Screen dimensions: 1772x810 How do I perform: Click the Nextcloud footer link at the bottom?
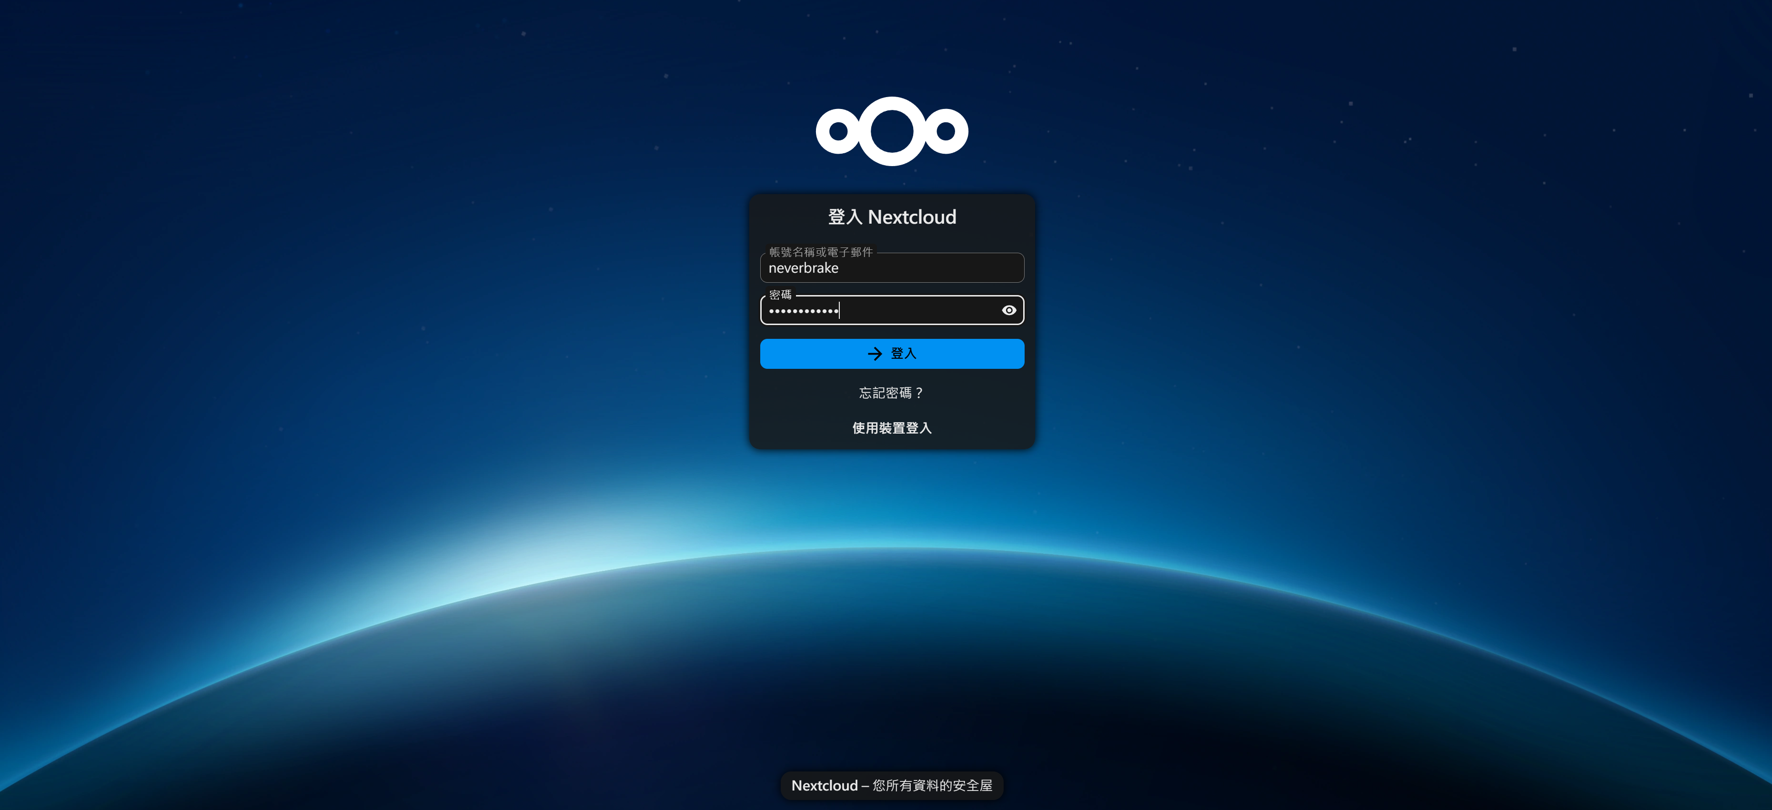(x=824, y=785)
